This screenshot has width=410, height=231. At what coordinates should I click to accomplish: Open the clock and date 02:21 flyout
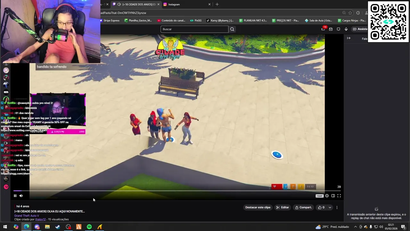tap(391, 227)
